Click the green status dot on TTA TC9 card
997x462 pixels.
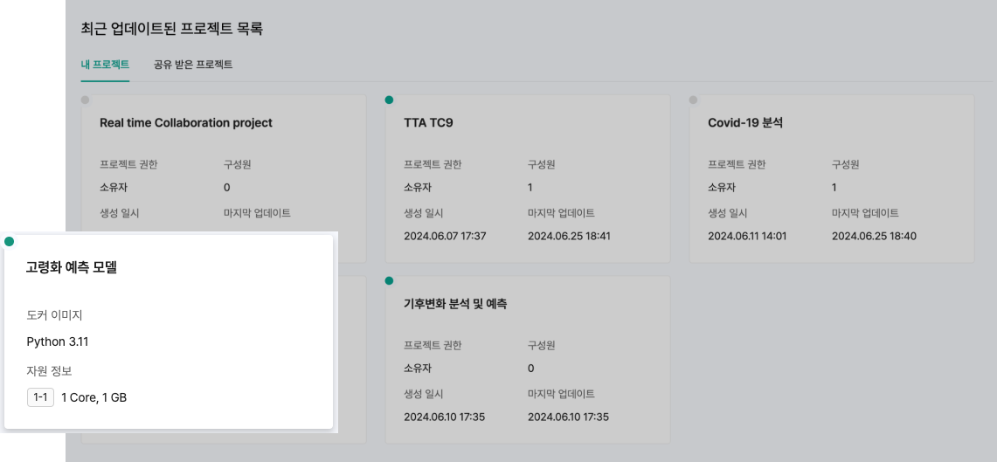coord(389,100)
